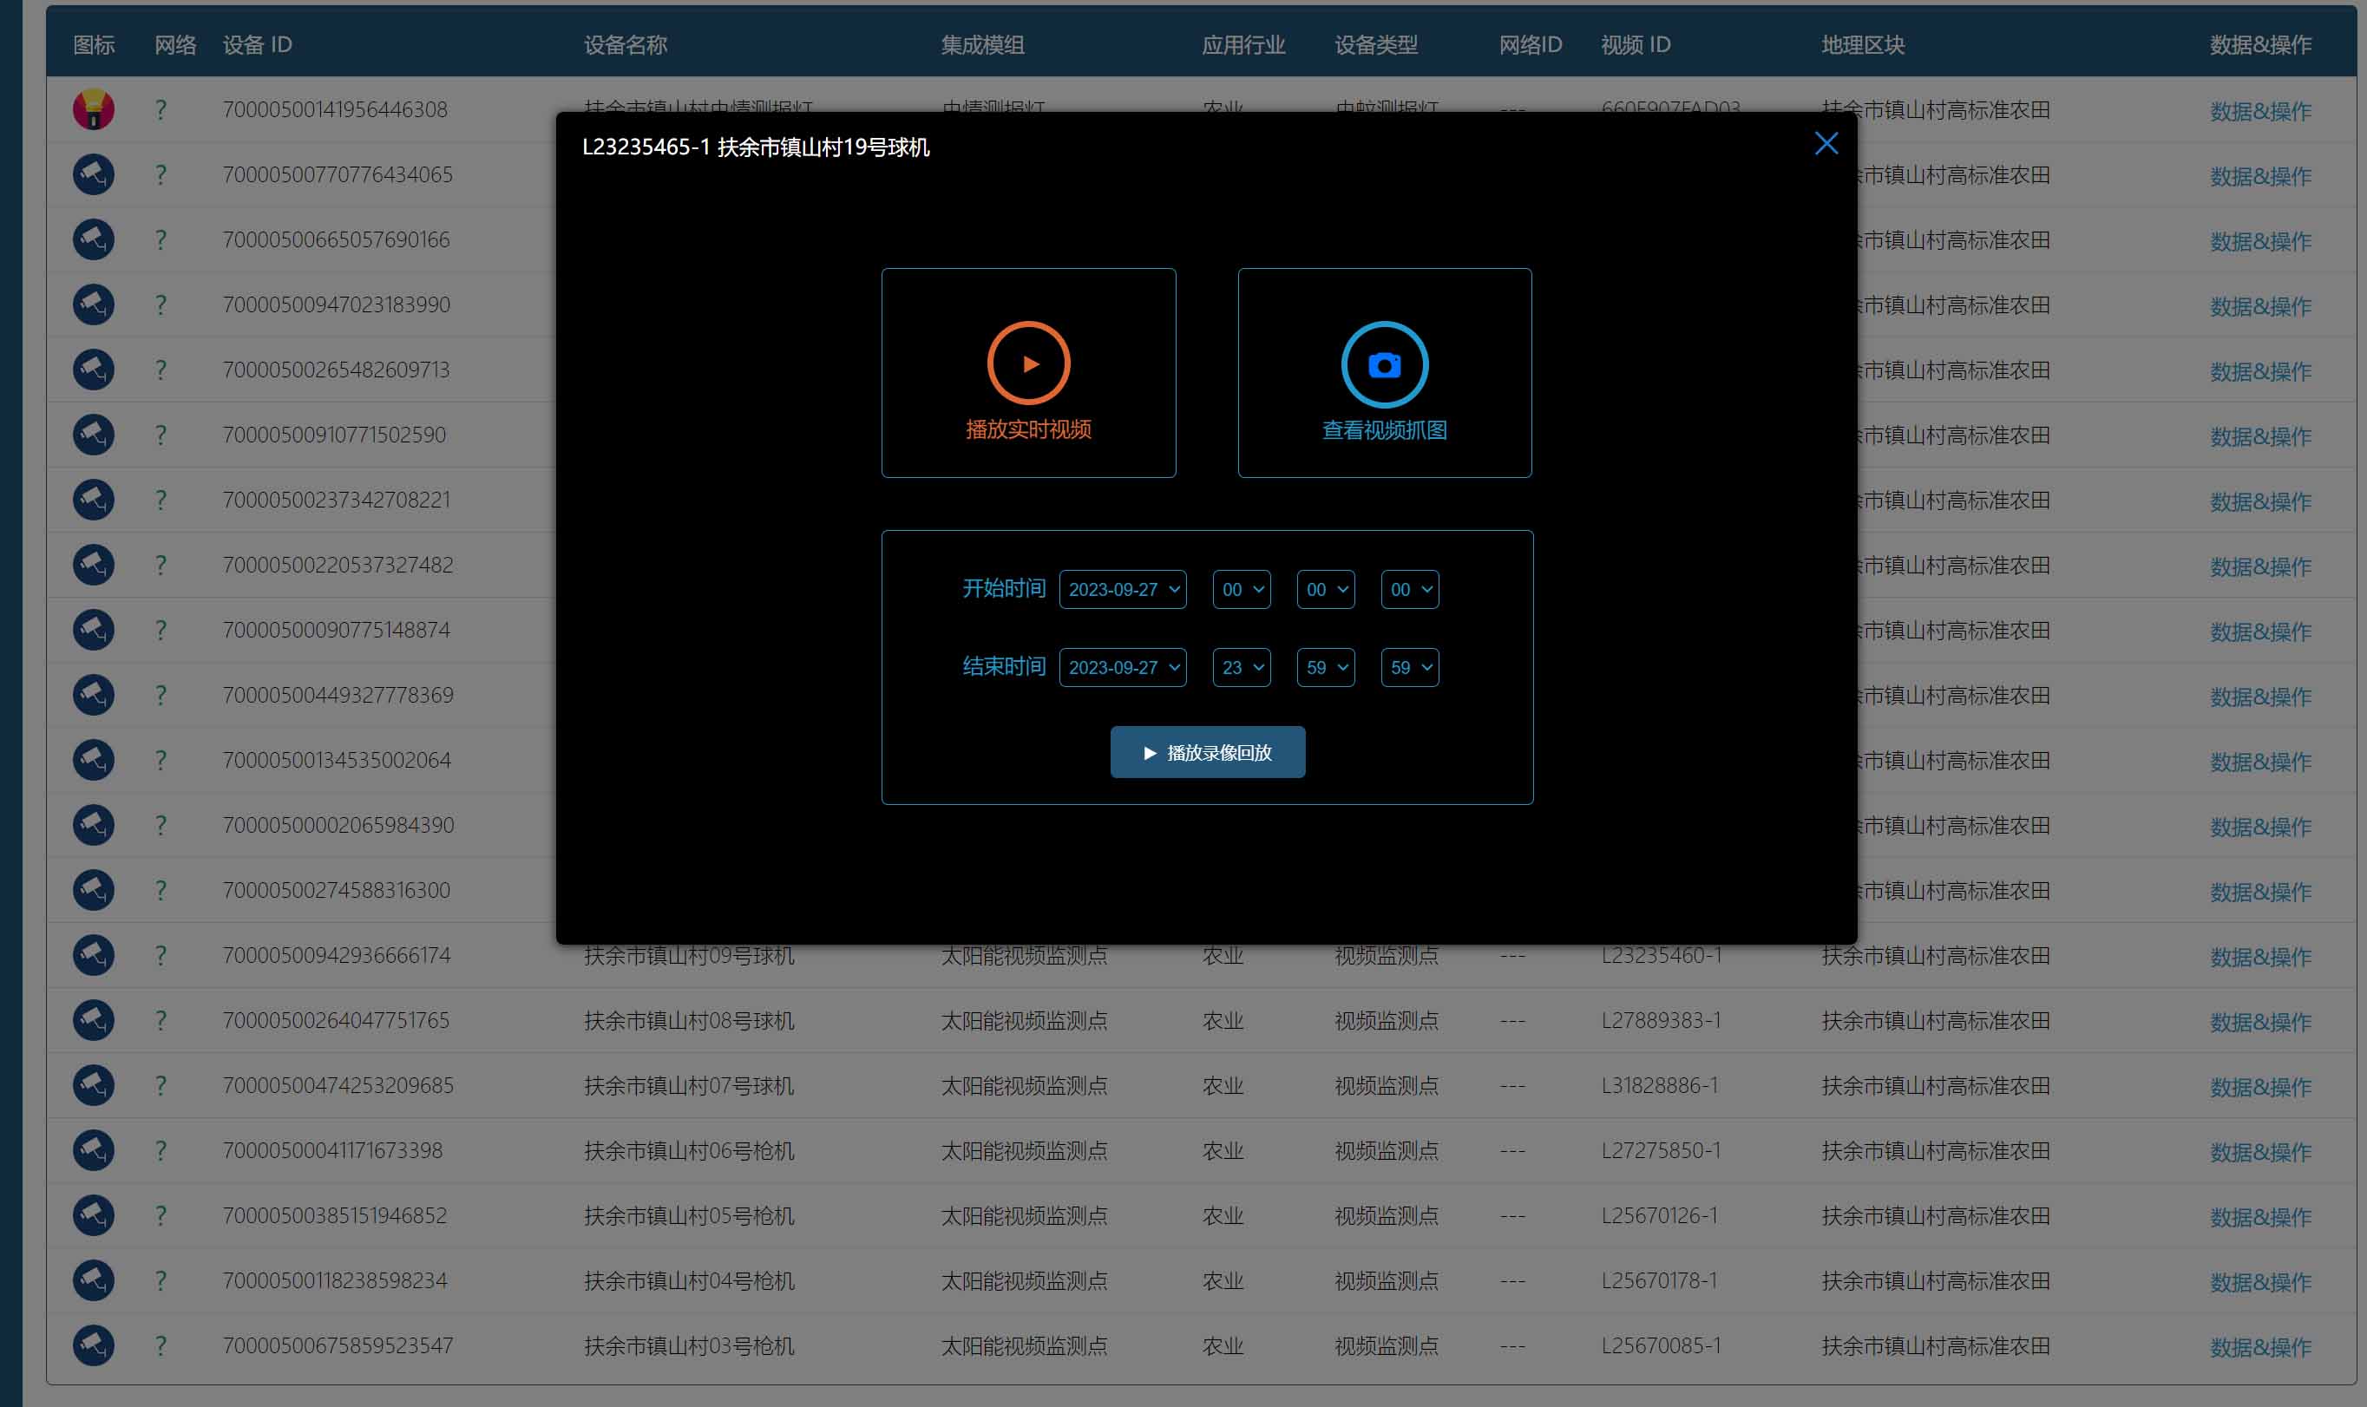The width and height of the screenshot is (2367, 1407).
Task: Click camera icon for device 70000500265482609713
Action: (93, 370)
